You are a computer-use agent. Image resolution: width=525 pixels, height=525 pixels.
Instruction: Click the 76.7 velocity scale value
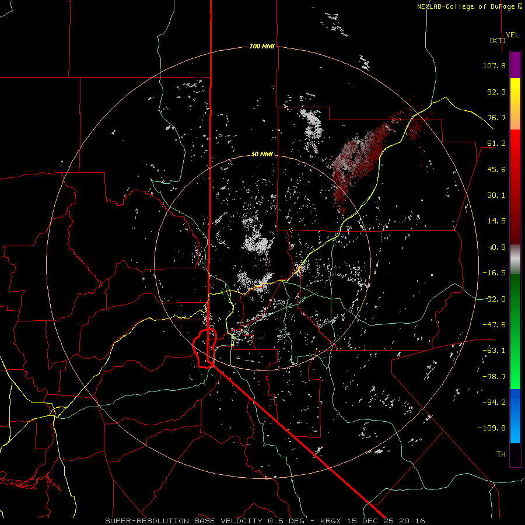(496, 117)
